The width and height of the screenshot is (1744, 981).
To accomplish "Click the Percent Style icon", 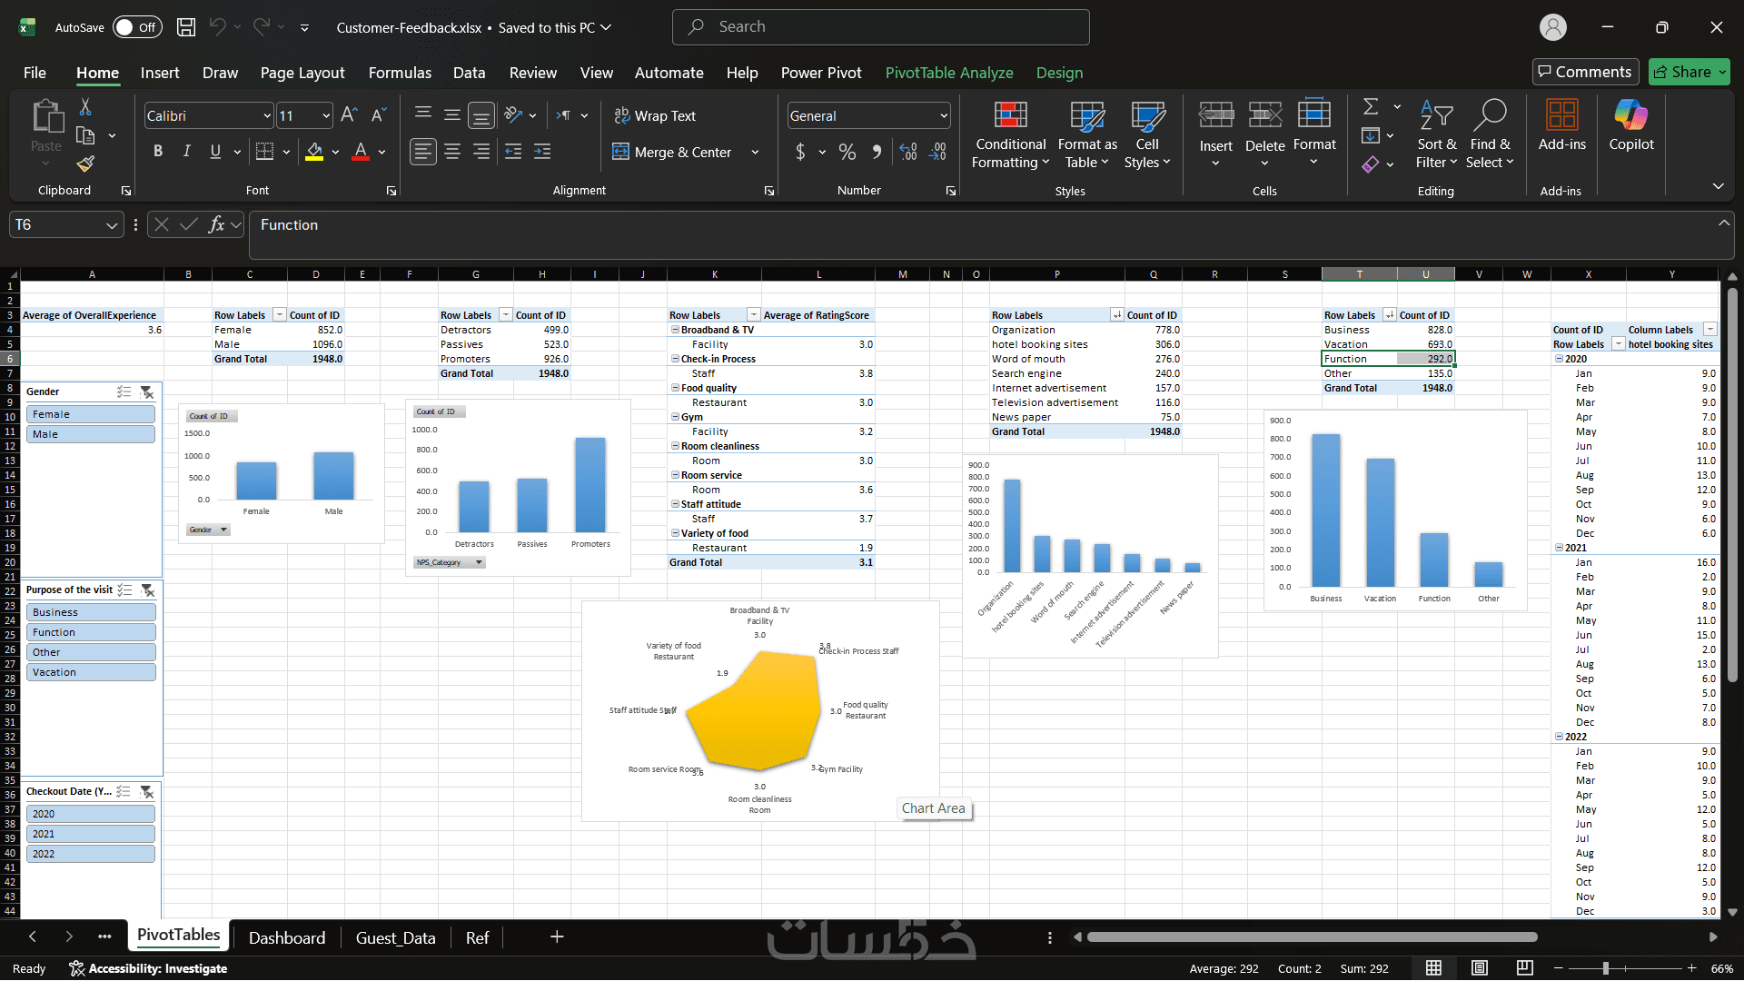I will click(x=847, y=152).
